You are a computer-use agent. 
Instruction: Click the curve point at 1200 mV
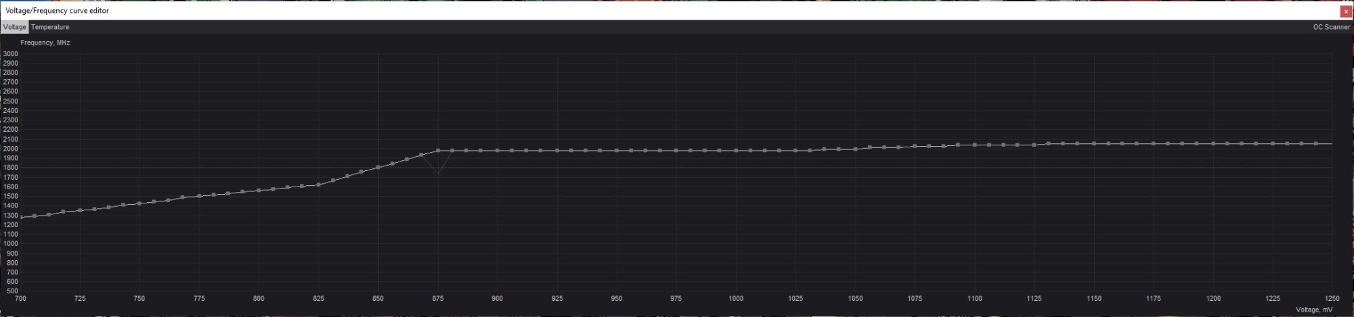1213,144
